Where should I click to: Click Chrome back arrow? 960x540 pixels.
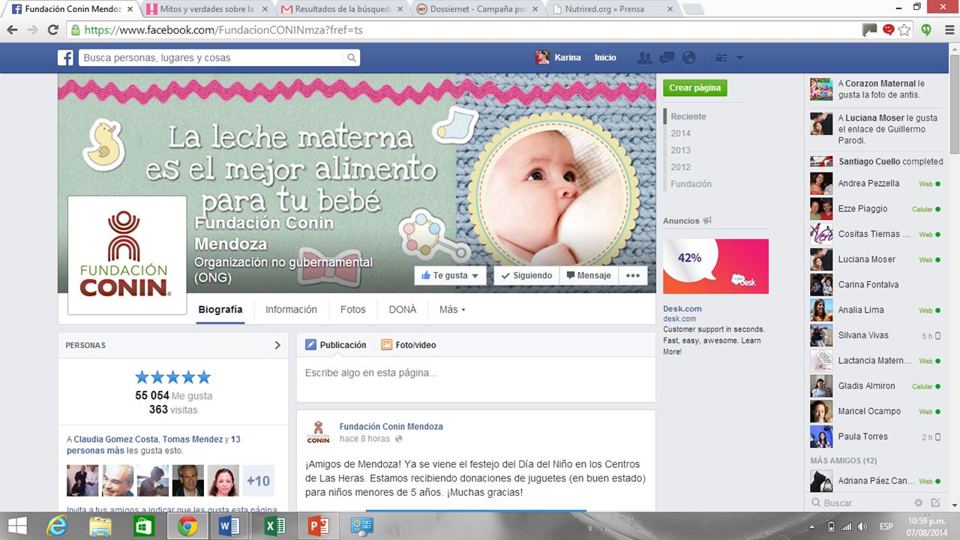[x=12, y=30]
